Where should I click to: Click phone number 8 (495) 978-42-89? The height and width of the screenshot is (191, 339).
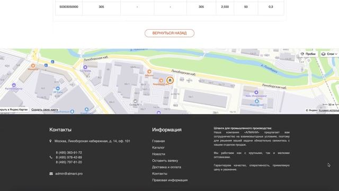coord(69,157)
